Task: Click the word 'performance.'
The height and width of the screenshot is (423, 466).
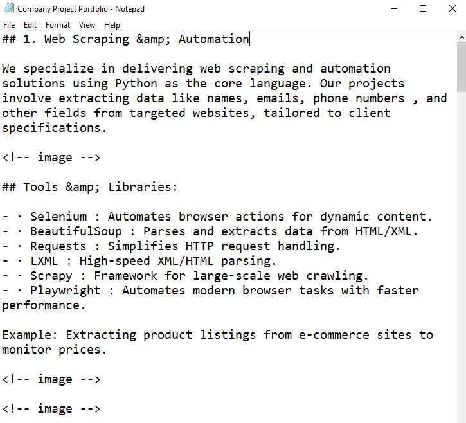Action: pos(44,305)
